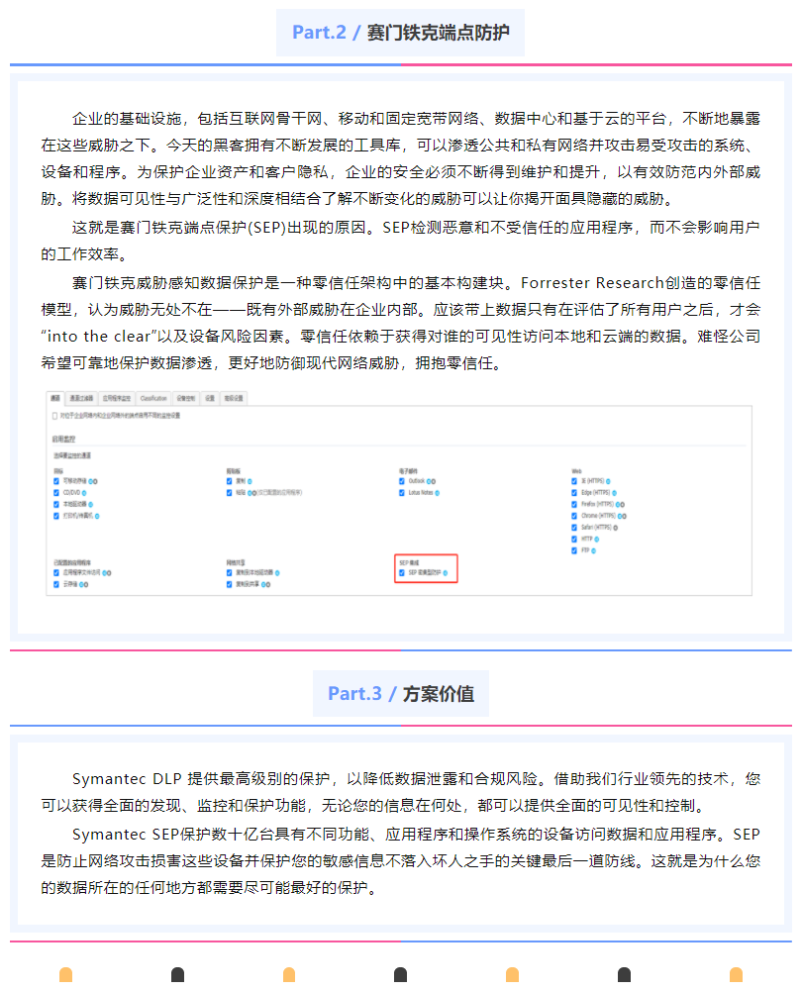The image size is (802, 991).
Task: Open the Classification tab
Action: (x=153, y=398)
